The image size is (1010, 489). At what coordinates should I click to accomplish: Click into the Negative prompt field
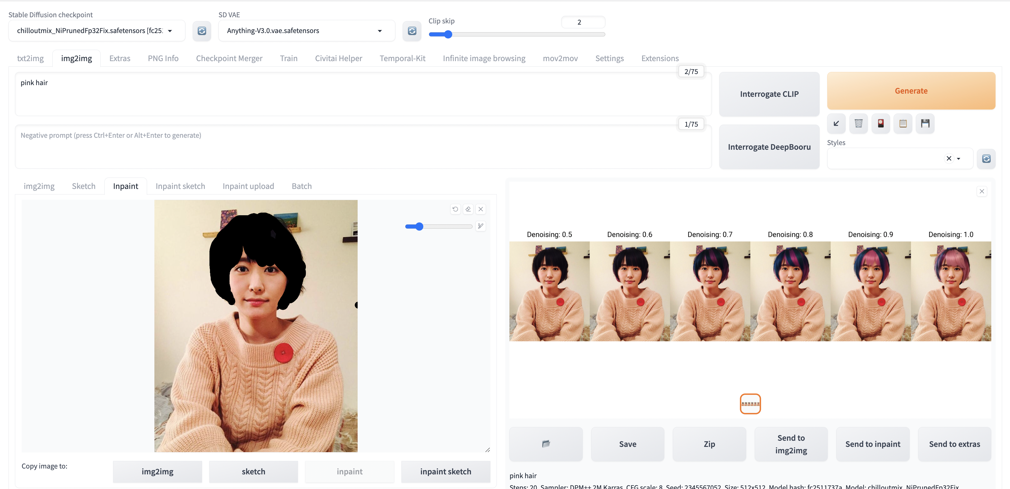pos(363,147)
